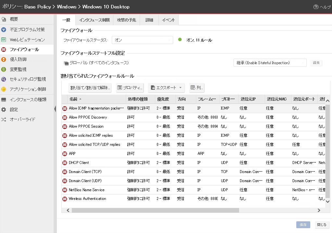Click the 侵入防御 icon in sidebar
This screenshot has width=332, height=233.
coord(4,59)
